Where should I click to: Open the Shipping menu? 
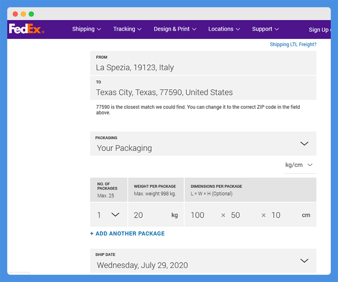[87, 29]
